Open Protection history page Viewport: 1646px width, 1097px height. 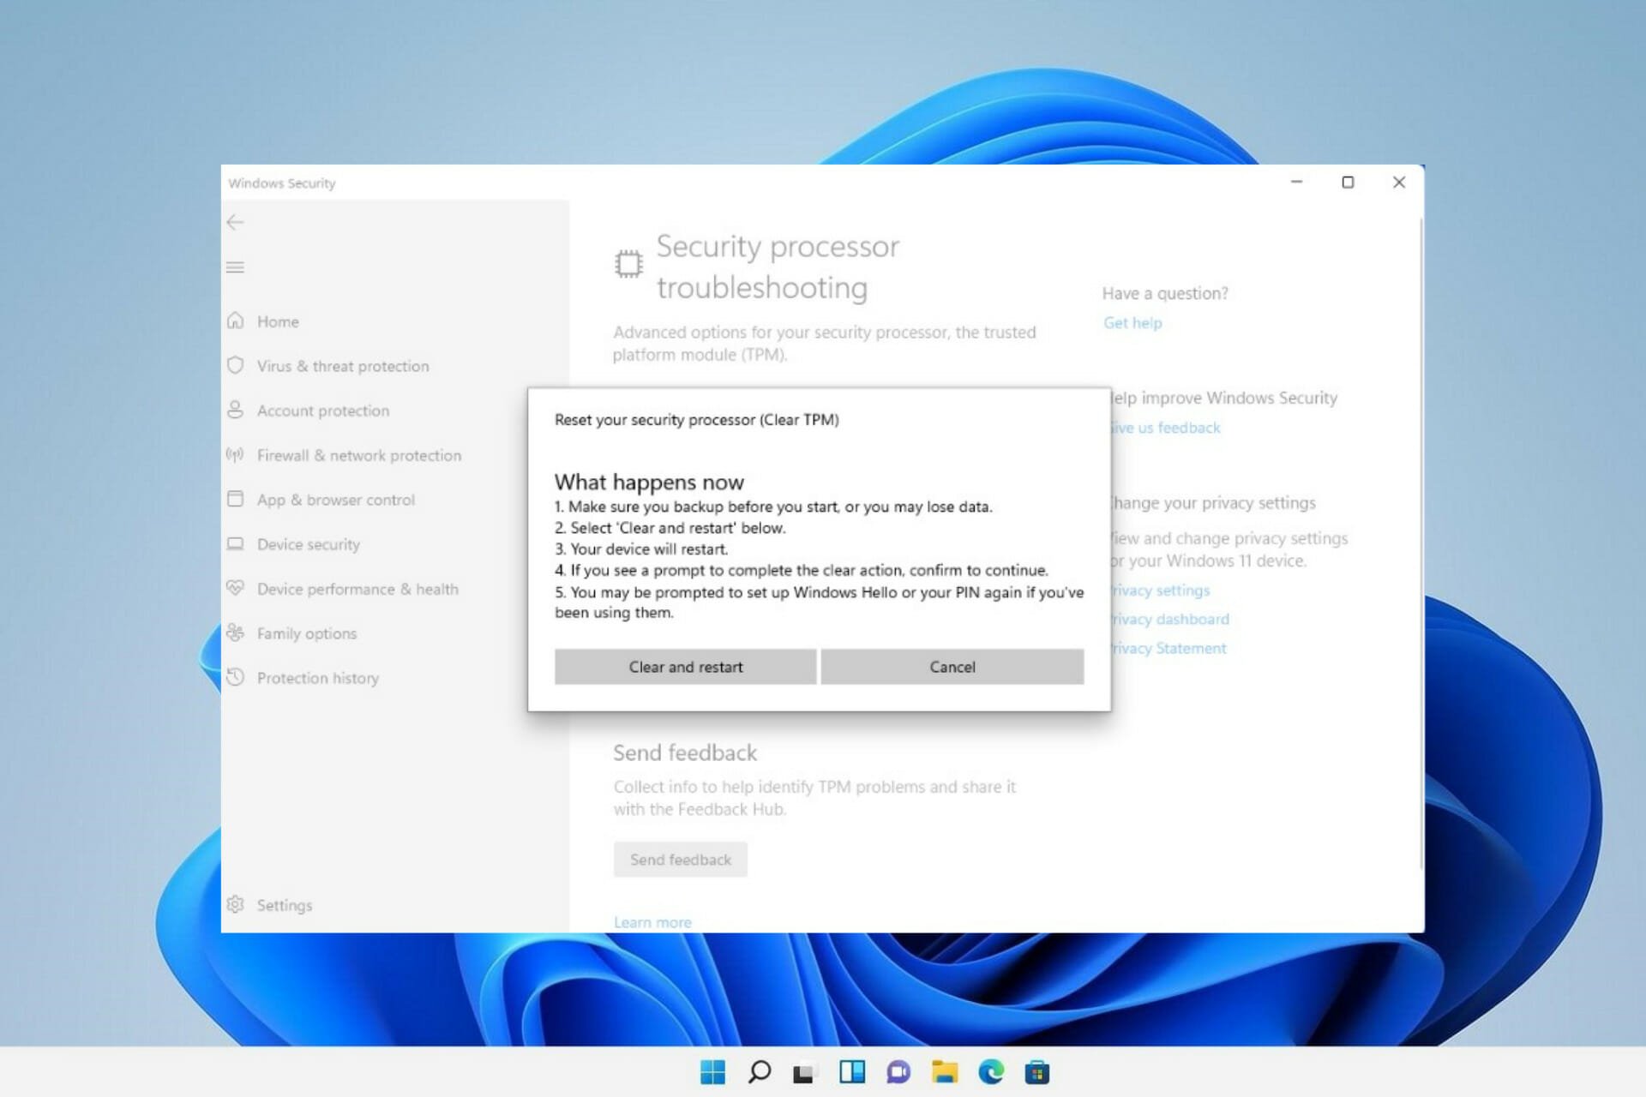click(x=318, y=678)
